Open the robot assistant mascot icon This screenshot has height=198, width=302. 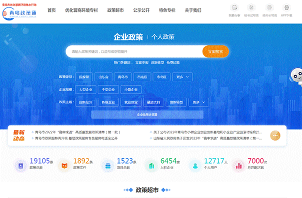(296, 77)
